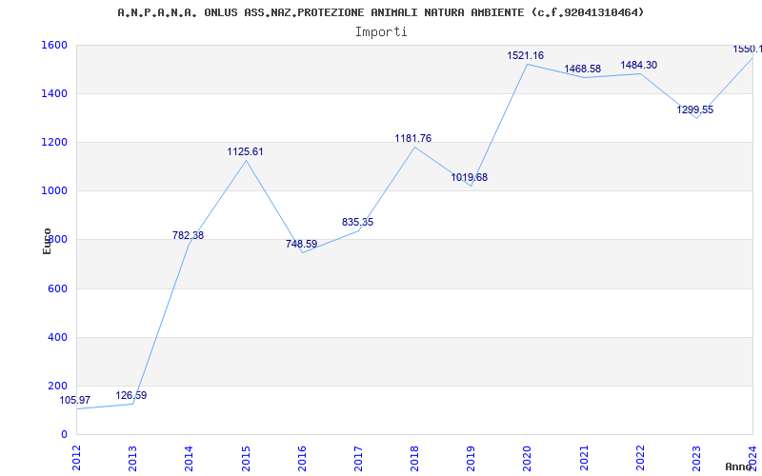The width and height of the screenshot is (762, 476).
Task: Click y-axis value 0
Action: [64, 435]
